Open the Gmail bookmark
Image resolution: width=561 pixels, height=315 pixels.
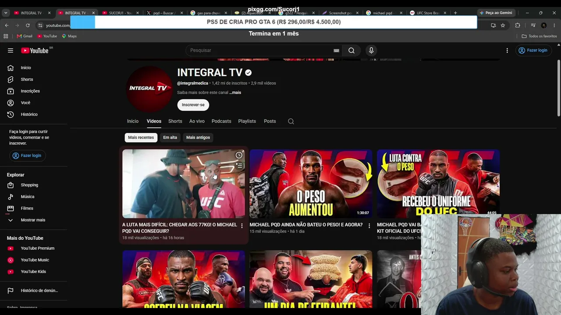[x=25, y=36]
